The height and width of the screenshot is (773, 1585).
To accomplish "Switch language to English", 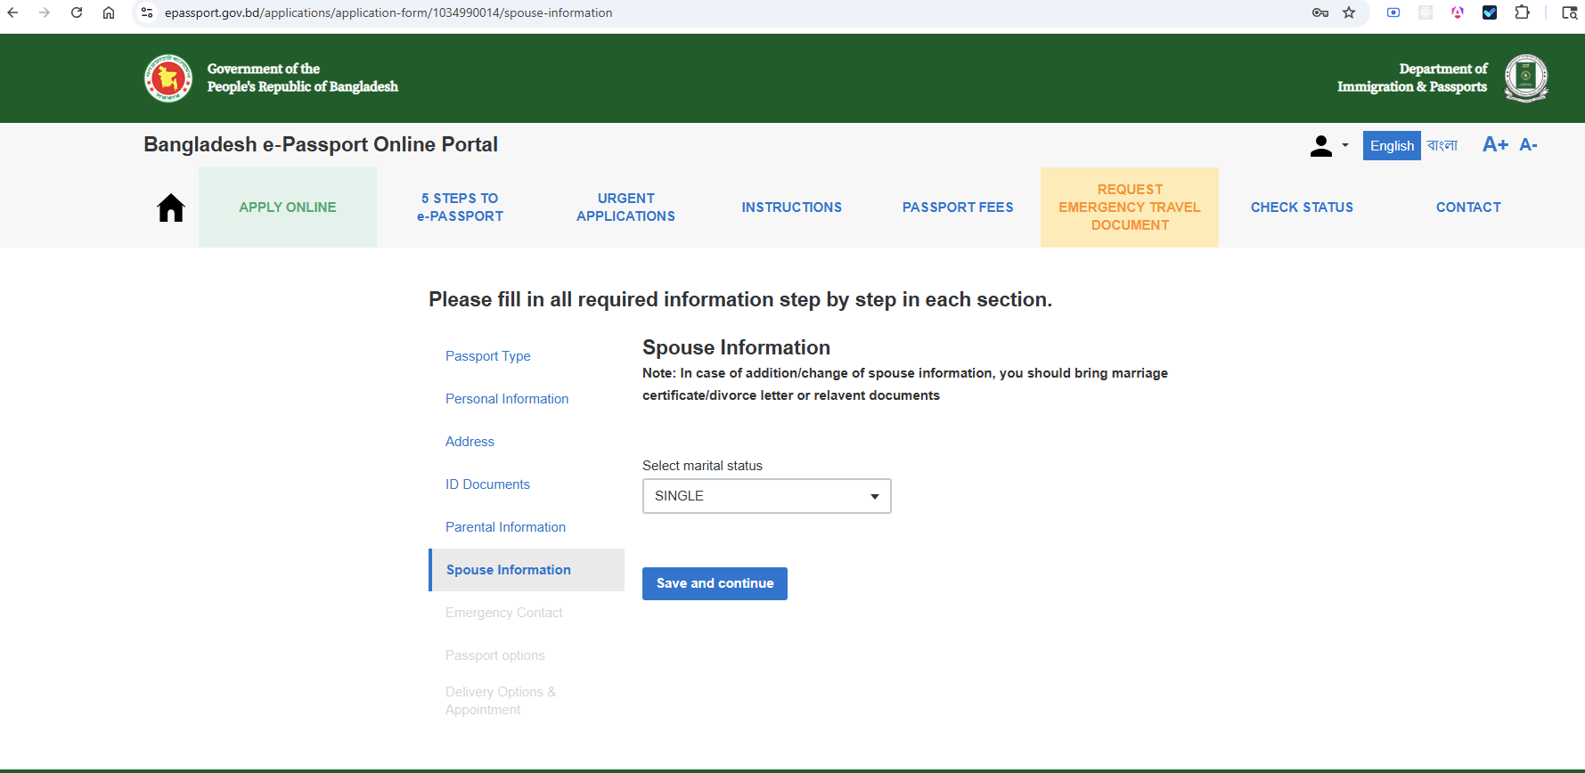I will pyautogui.click(x=1392, y=146).
